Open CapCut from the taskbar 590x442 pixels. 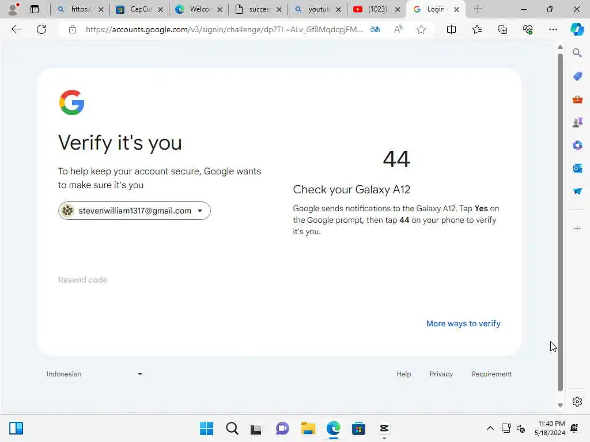click(x=384, y=428)
